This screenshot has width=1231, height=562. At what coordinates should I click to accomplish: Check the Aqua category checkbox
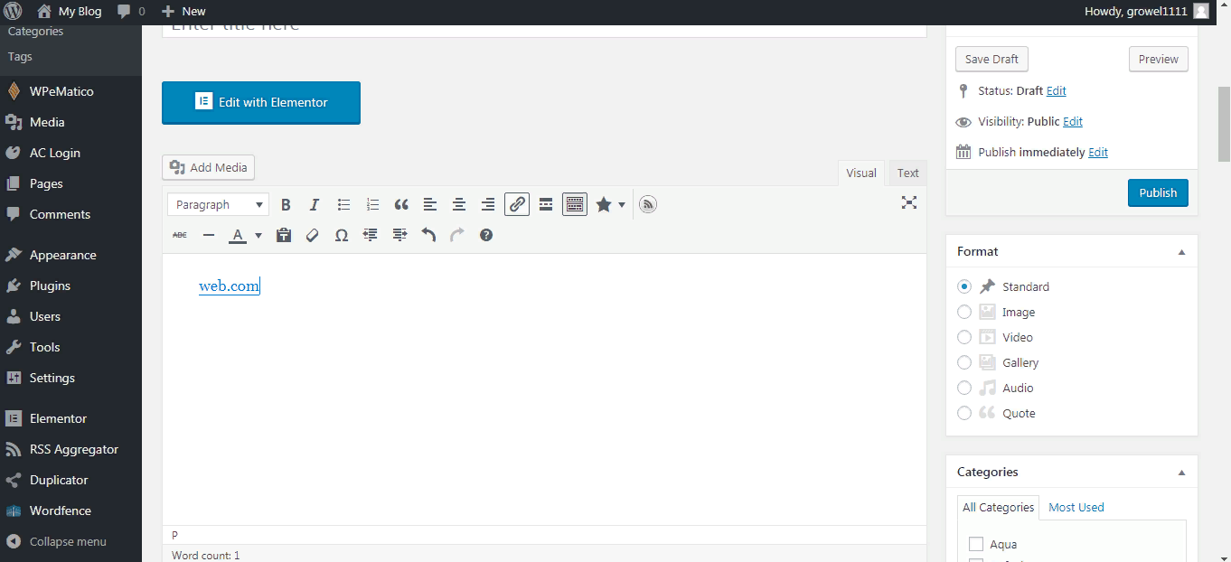(x=976, y=544)
